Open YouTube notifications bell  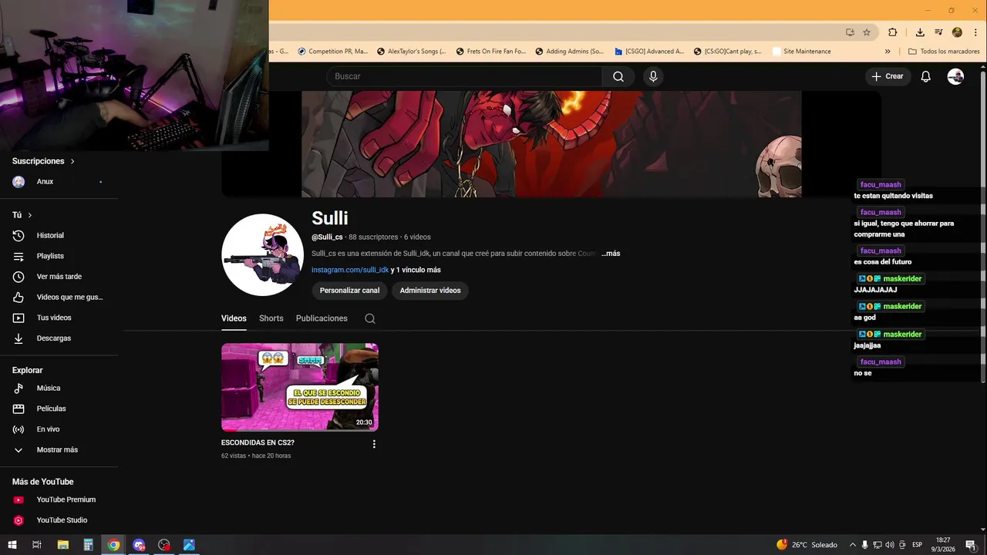[926, 76]
